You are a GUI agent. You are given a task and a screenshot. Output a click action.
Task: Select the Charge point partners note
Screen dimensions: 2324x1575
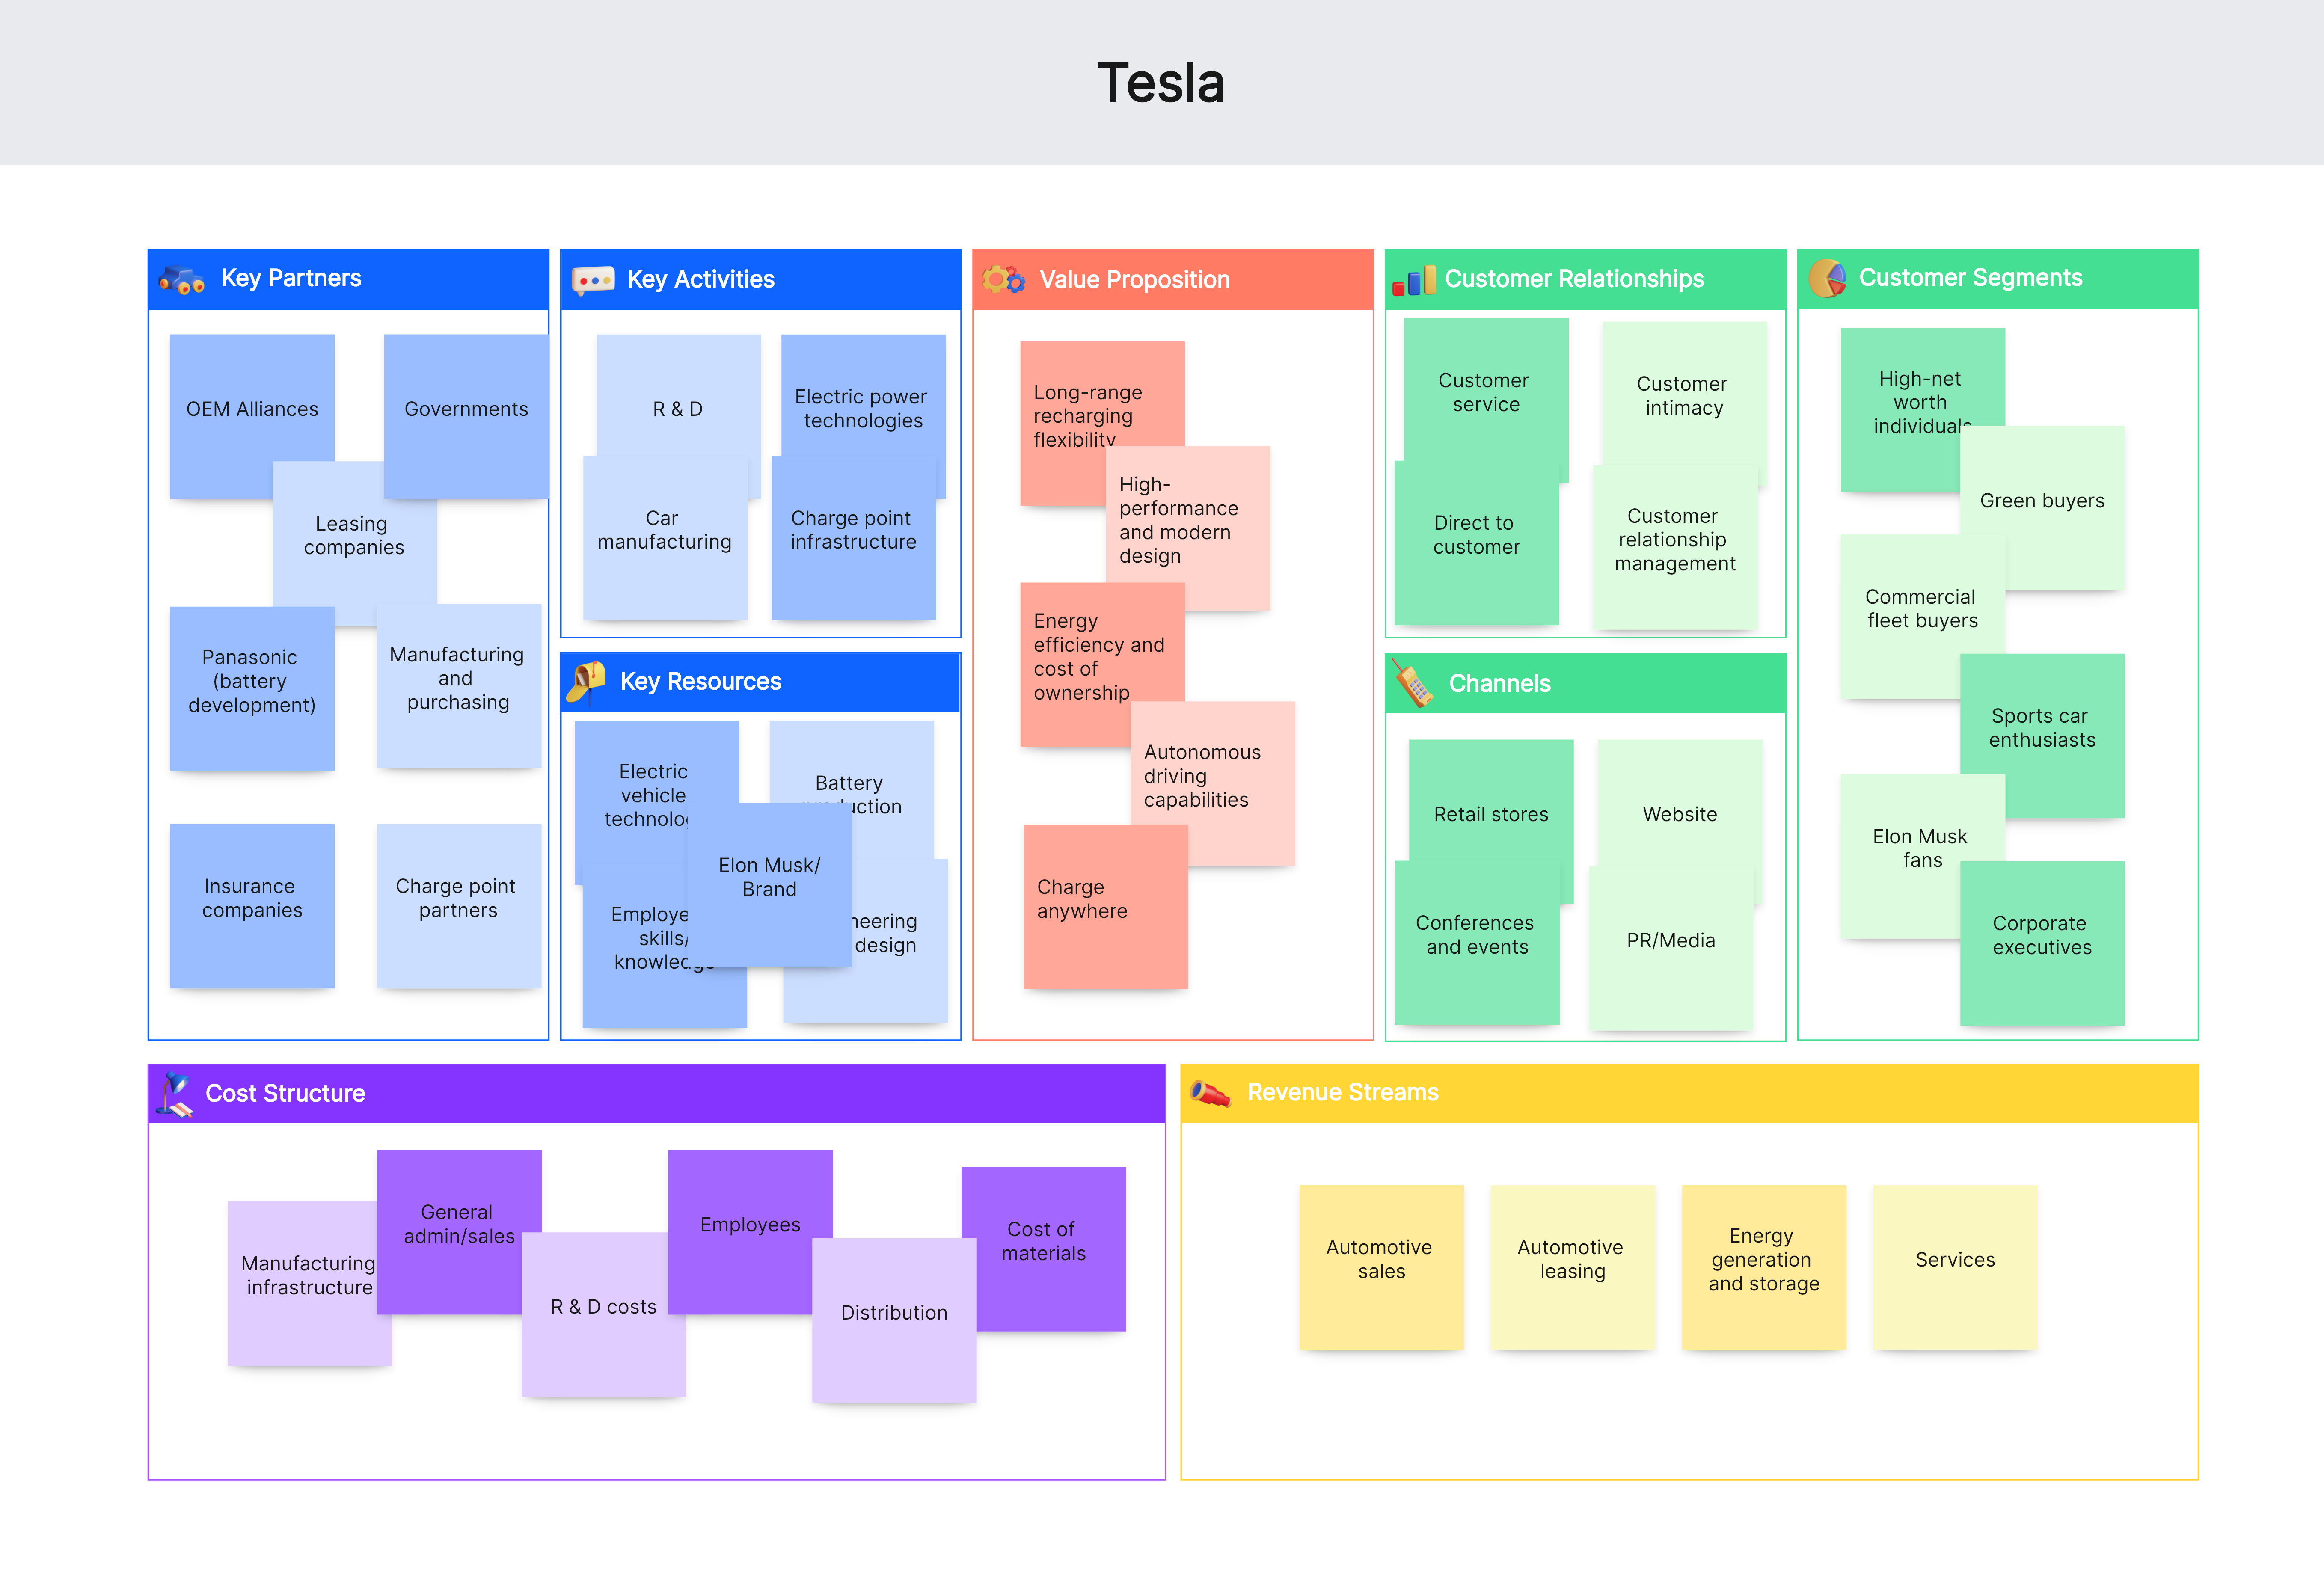tap(459, 906)
